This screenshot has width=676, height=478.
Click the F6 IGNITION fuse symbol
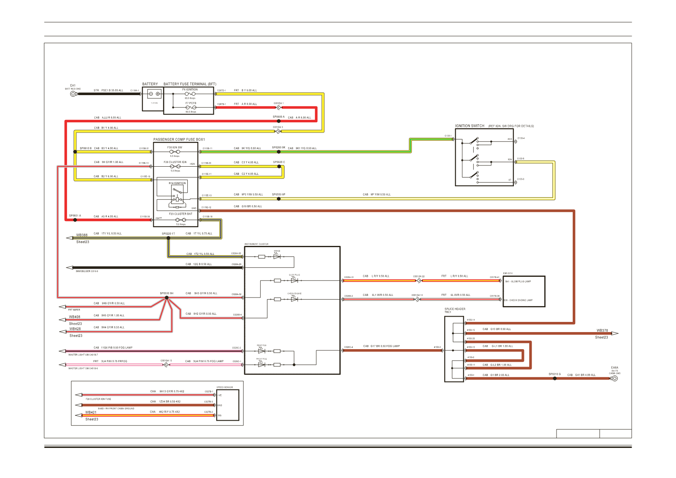(x=190, y=94)
